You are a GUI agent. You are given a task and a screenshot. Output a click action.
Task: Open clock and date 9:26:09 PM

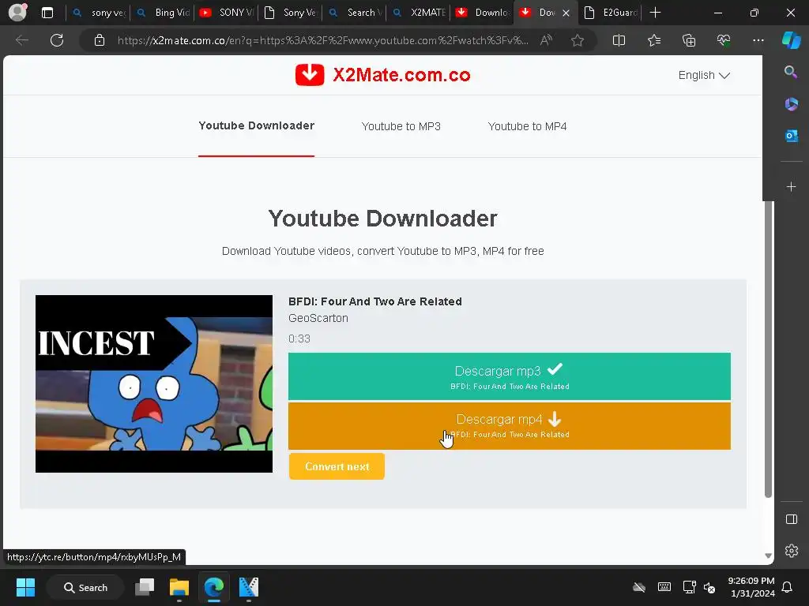click(751, 587)
